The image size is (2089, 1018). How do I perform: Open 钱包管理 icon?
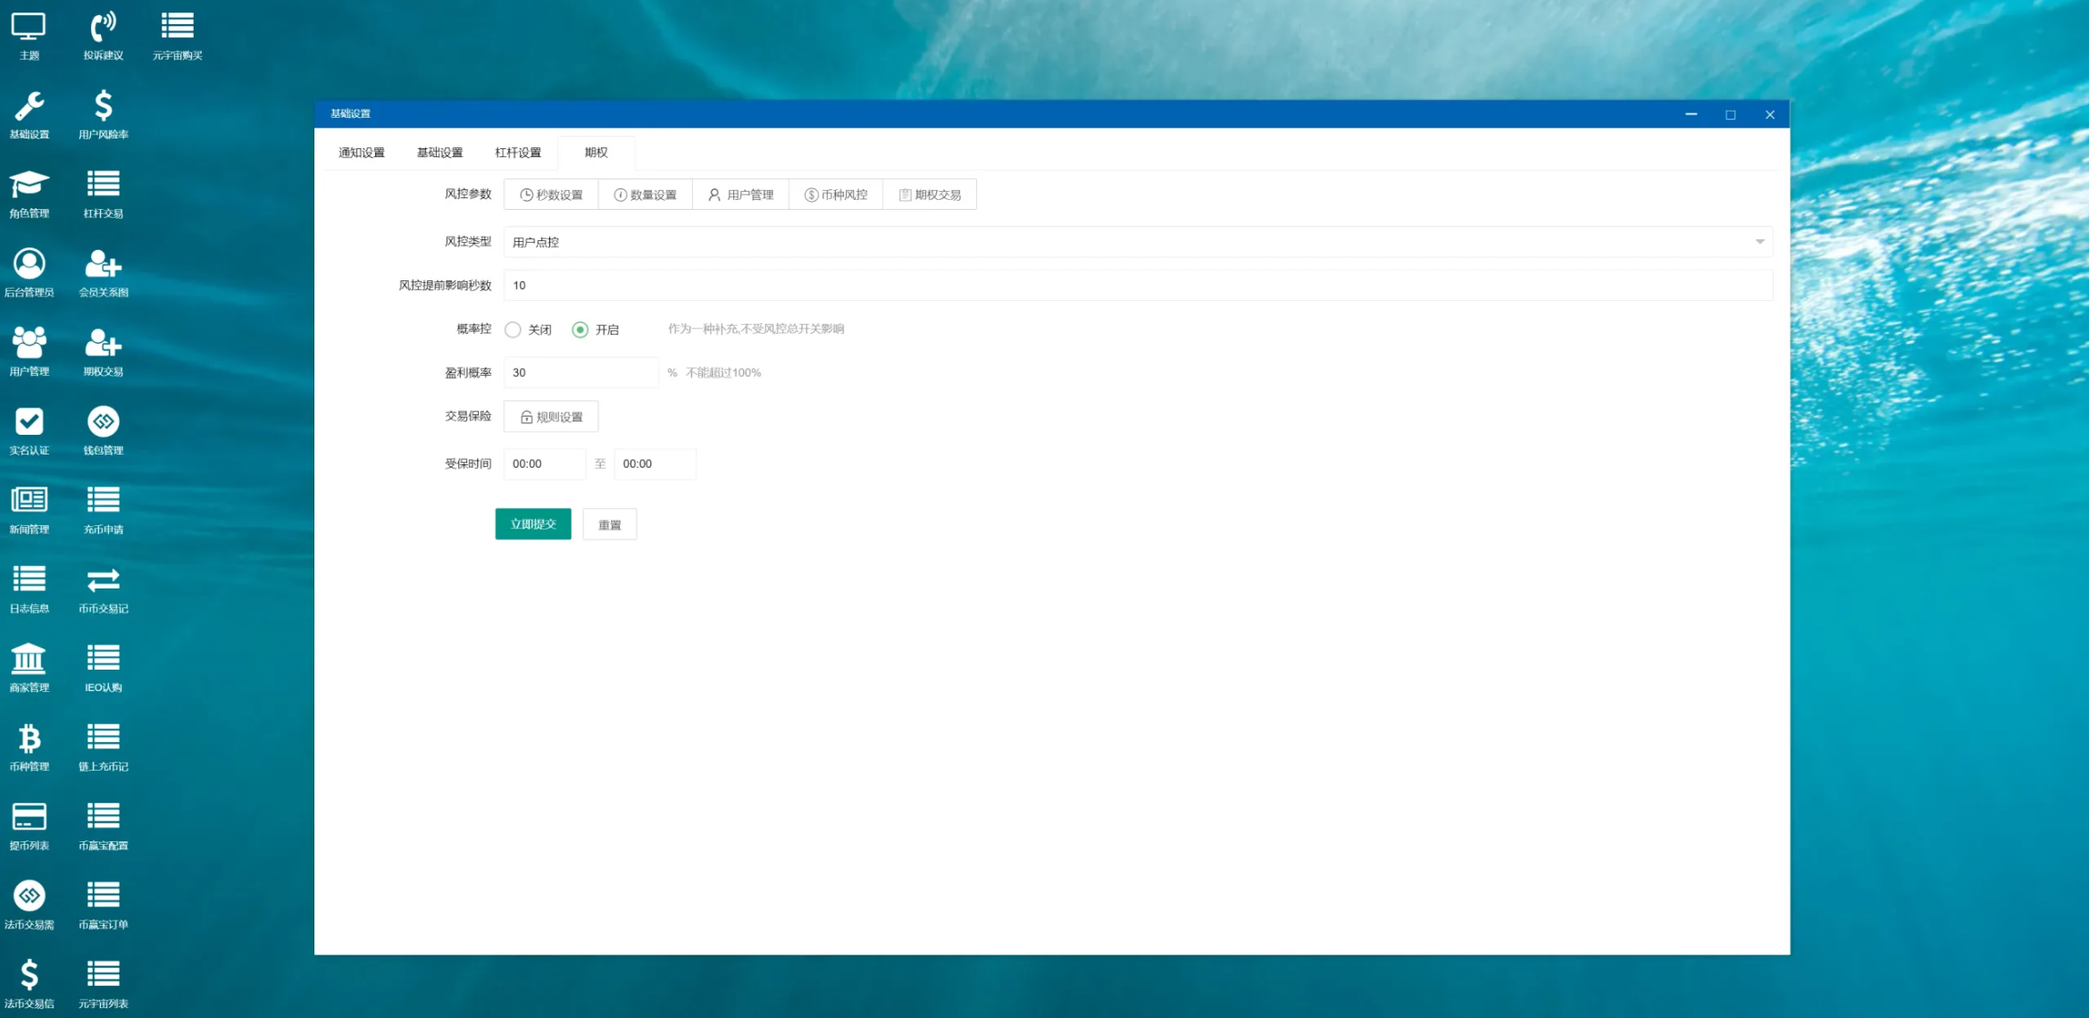103,430
